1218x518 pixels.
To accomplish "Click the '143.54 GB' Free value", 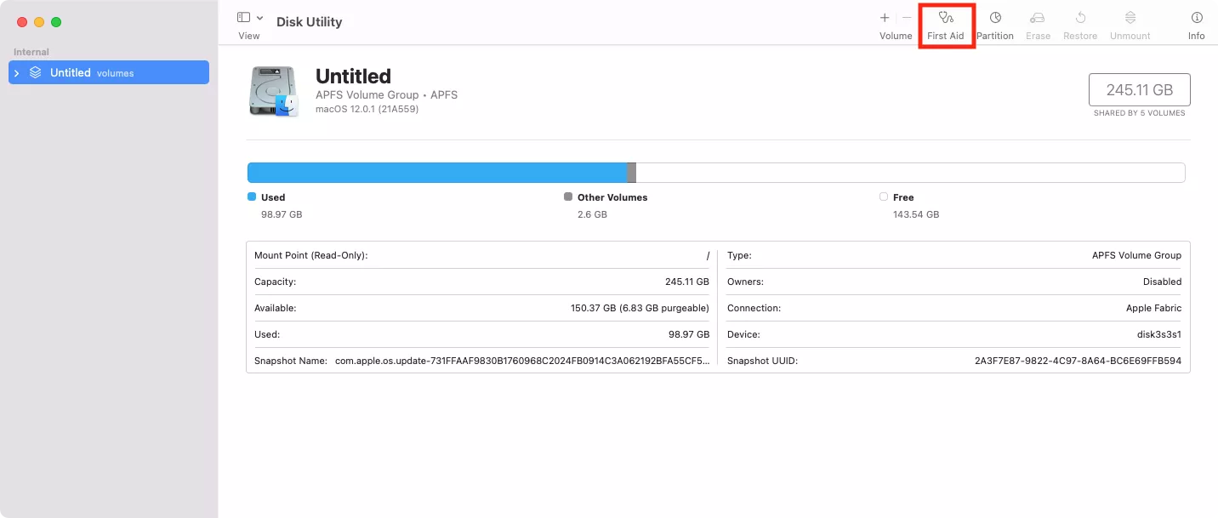I will [916, 214].
